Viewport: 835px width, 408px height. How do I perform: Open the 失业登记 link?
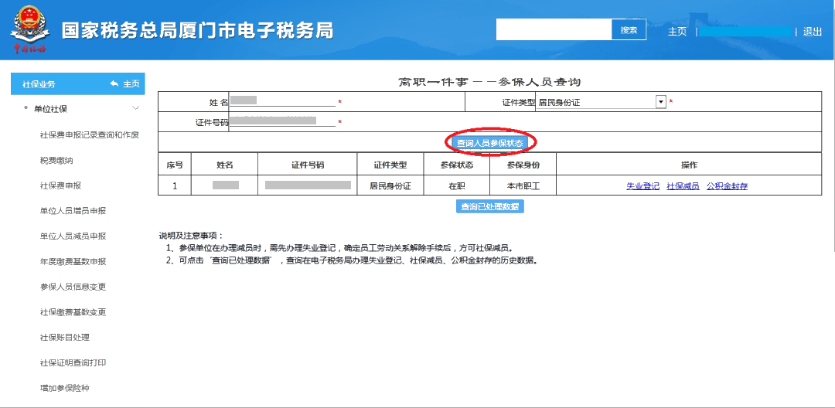642,186
